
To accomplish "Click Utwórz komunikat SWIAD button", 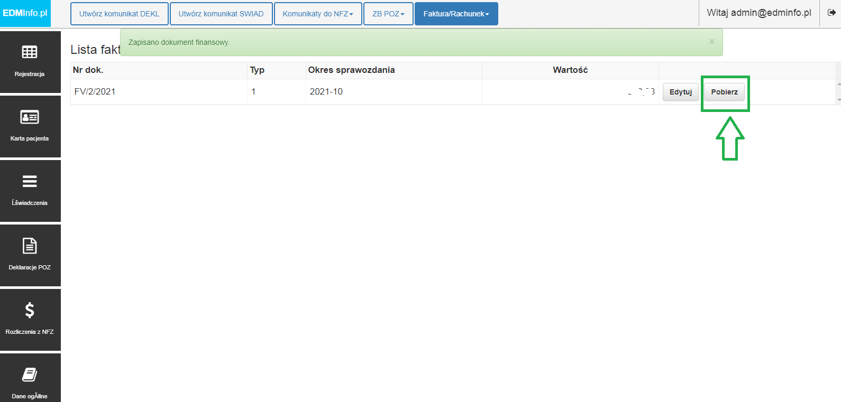I will pos(221,14).
